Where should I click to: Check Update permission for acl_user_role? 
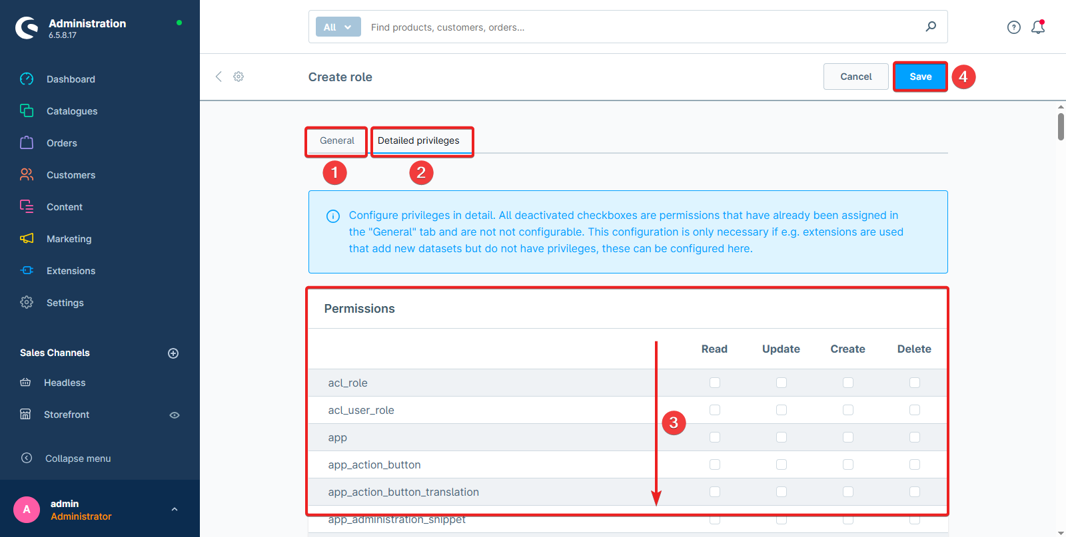tap(781, 410)
